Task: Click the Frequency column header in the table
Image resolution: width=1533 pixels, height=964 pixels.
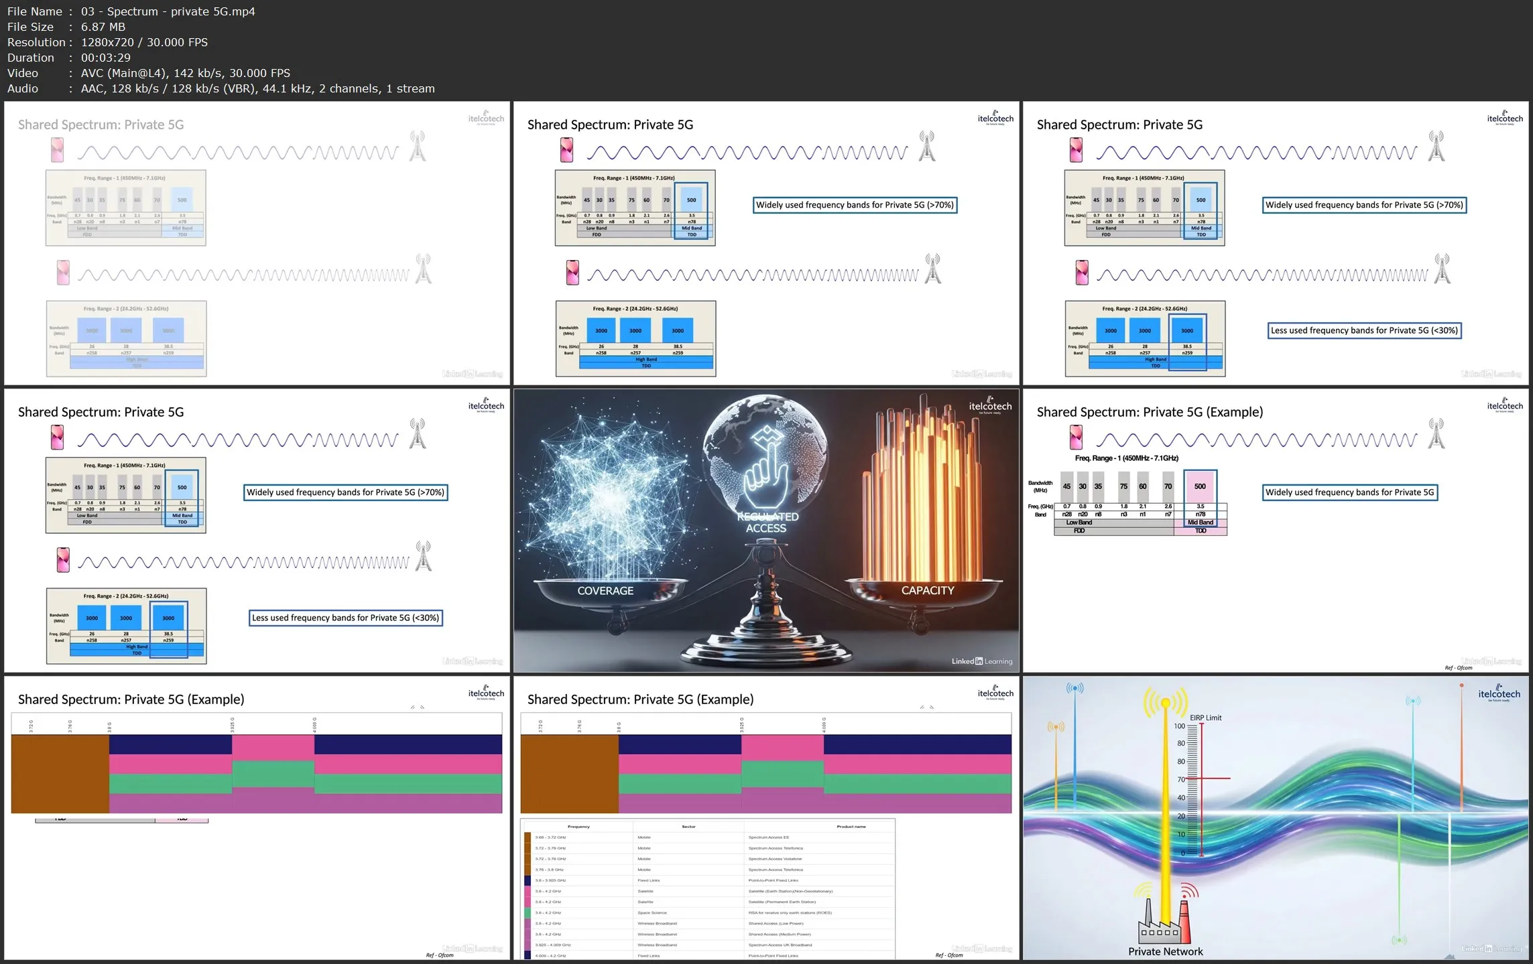Action: tap(578, 827)
